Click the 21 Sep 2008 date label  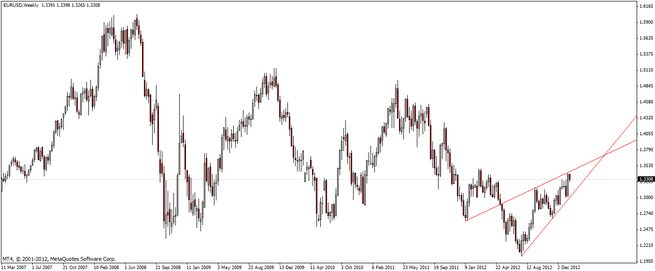pyautogui.click(x=169, y=267)
